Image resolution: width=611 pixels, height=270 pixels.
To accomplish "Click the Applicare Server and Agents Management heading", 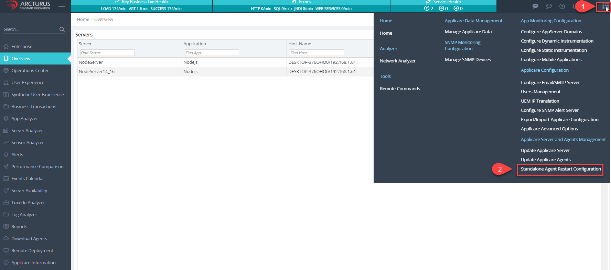I will coord(563,140).
